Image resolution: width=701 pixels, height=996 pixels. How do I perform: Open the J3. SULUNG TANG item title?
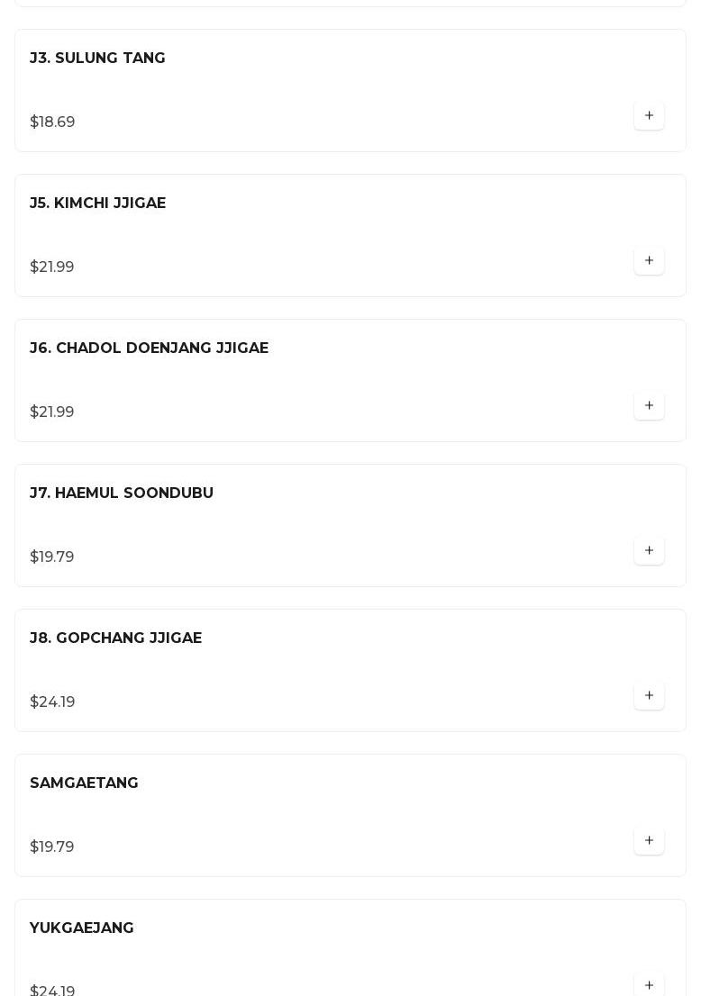click(97, 58)
